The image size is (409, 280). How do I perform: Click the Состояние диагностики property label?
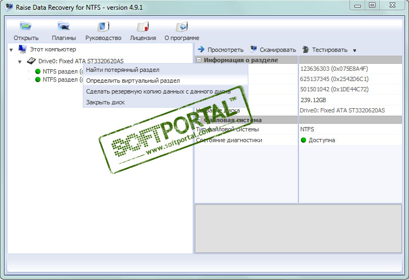(229, 140)
